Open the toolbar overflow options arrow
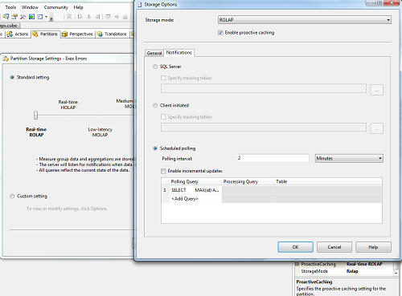This screenshot has height=296, width=402. (x=51, y=18)
